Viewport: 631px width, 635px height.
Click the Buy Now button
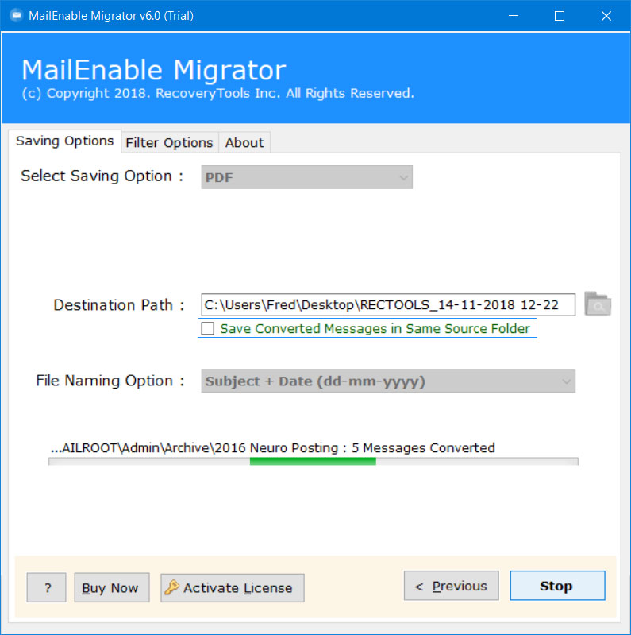coord(112,587)
